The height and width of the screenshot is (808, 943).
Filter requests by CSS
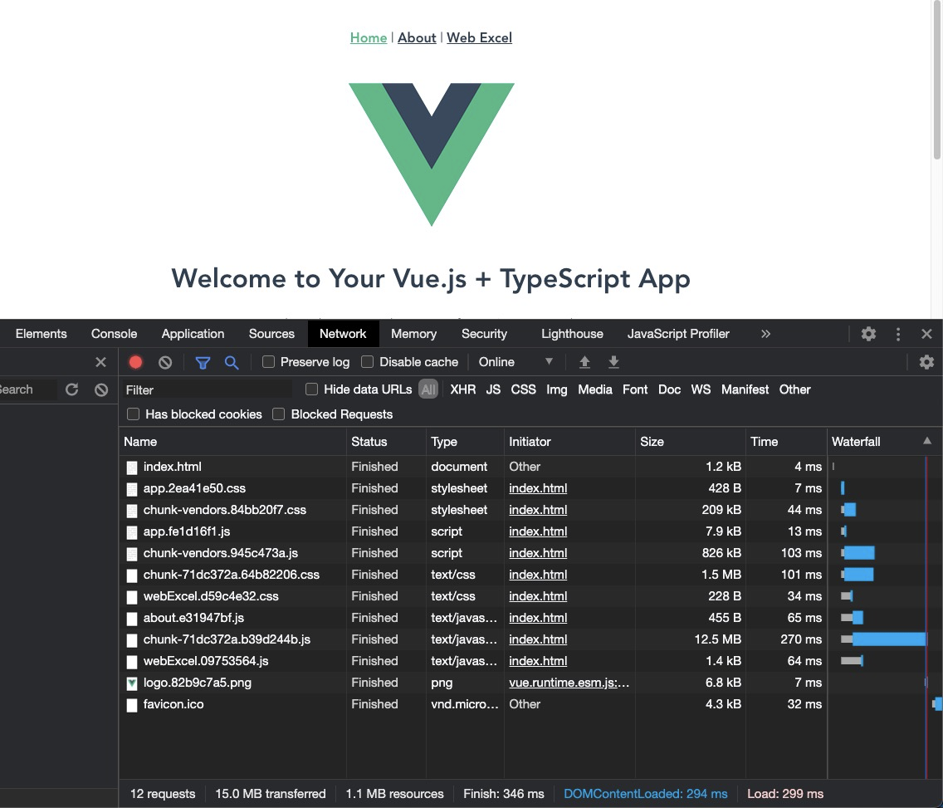click(x=523, y=389)
